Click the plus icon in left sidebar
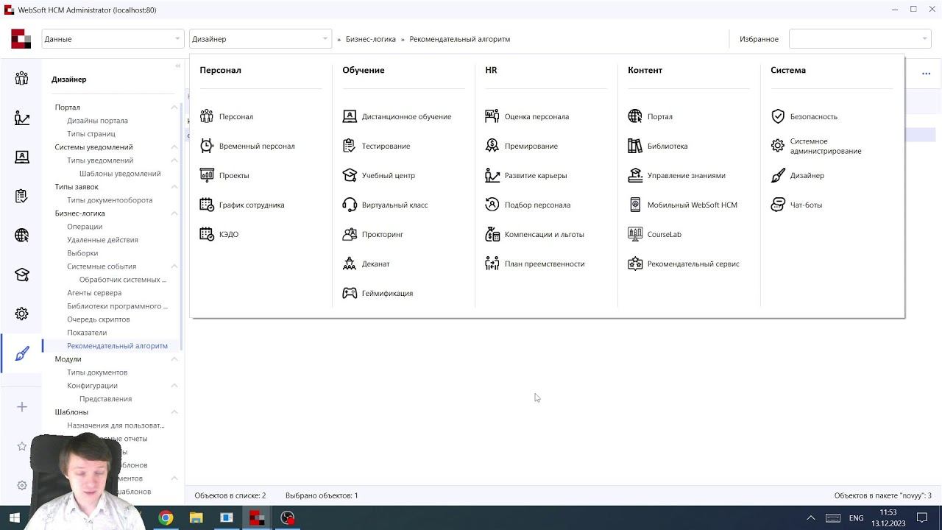This screenshot has height=530, width=942. (22, 407)
